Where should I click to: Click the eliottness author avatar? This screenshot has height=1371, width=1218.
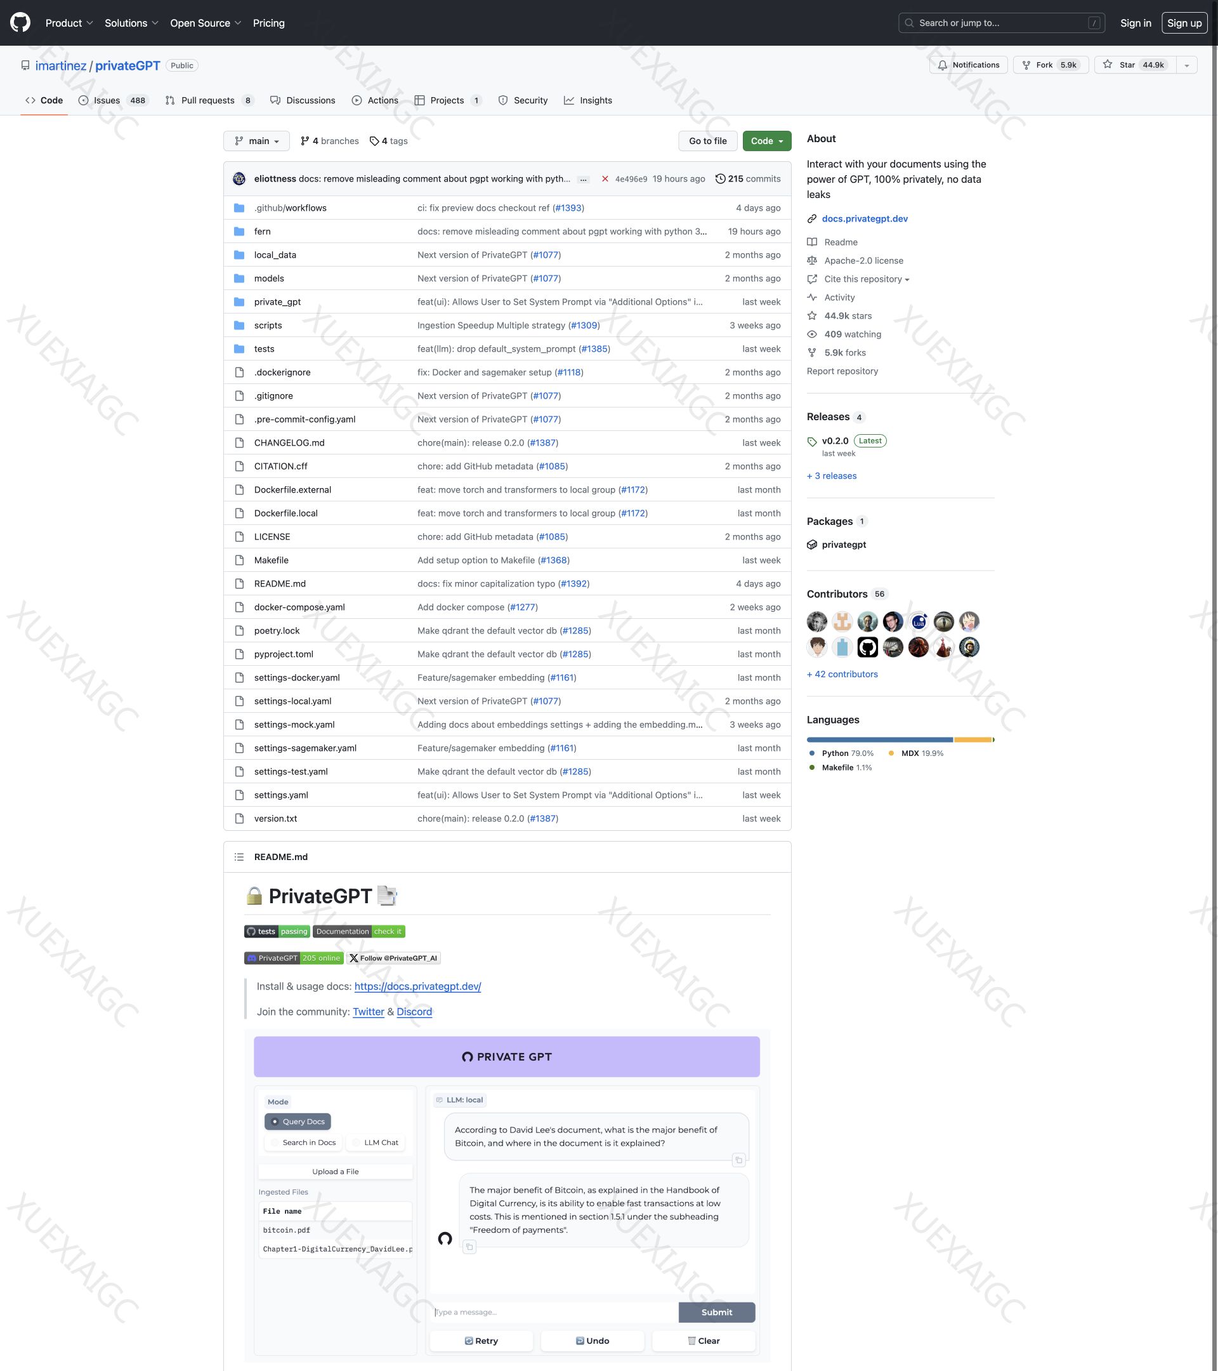(x=239, y=179)
